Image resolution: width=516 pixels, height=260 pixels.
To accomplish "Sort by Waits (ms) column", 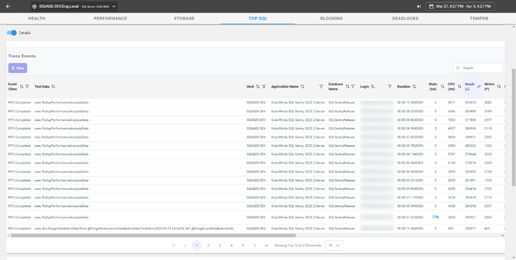I will pyautogui.click(x=442, y=86).
